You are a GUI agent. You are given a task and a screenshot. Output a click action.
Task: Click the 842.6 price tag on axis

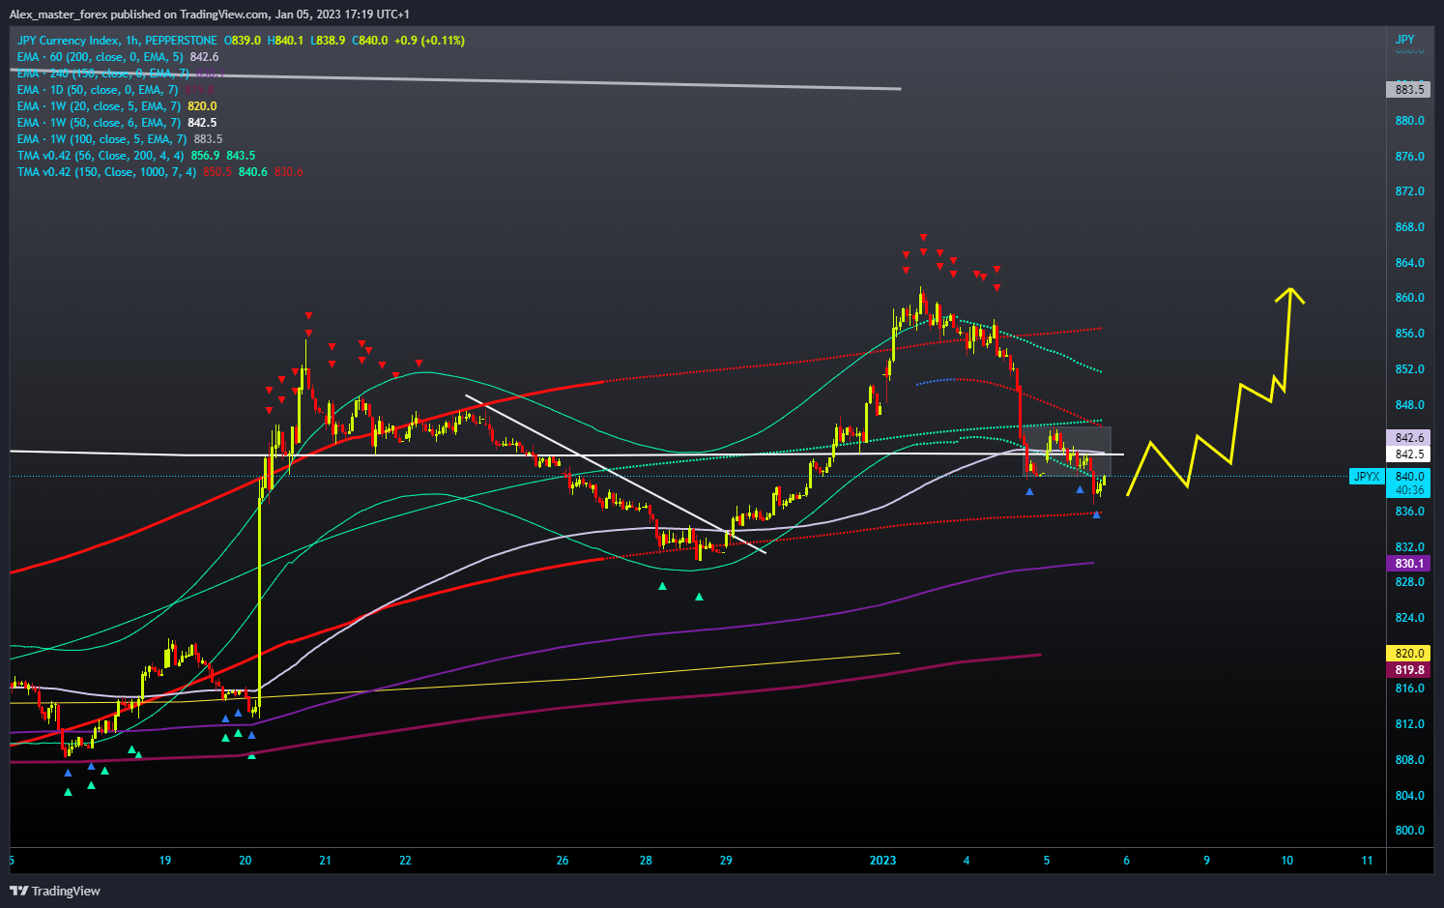click(1409, 438)
